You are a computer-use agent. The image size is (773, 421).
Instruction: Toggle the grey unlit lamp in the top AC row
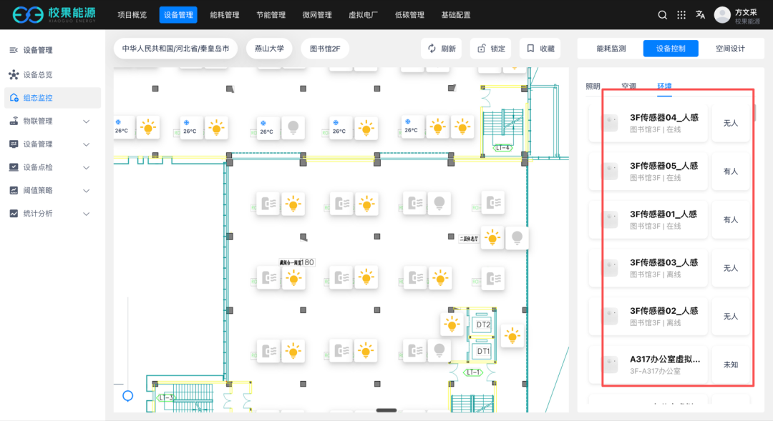pos(293,128)
